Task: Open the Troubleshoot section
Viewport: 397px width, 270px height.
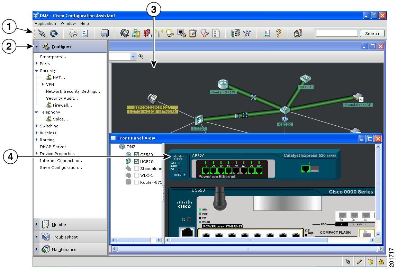Action: [x=70, y=237]
